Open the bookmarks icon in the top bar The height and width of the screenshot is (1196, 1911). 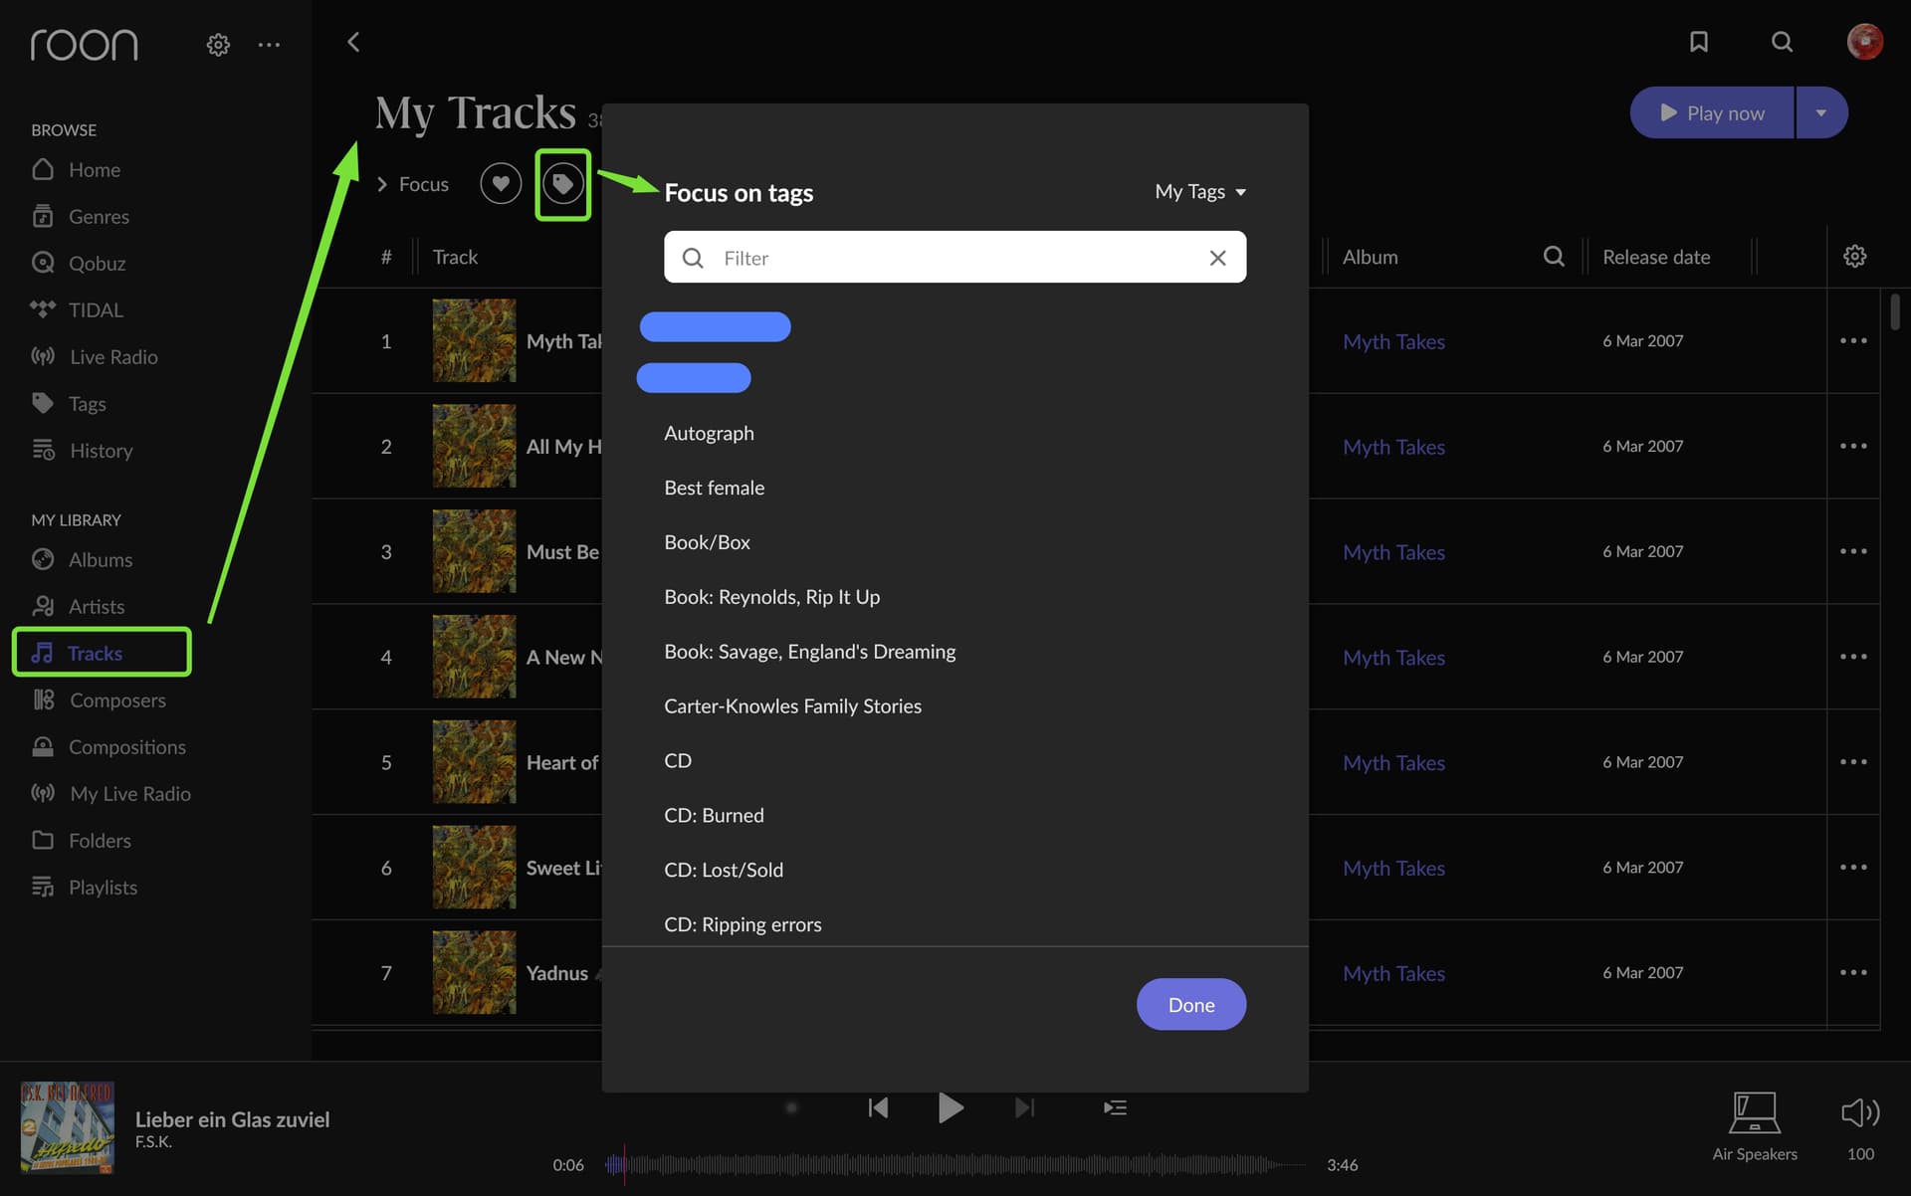pos(1699,42)
